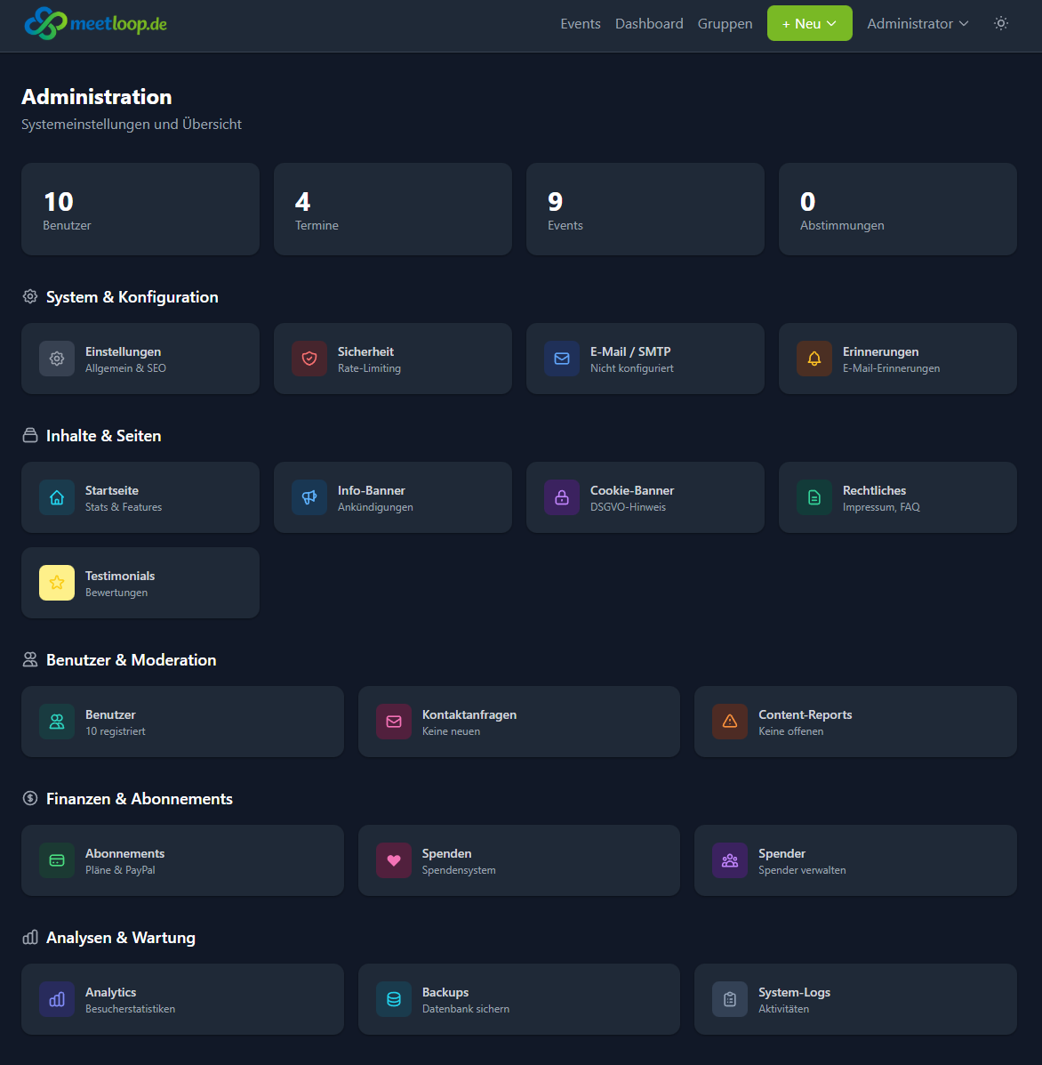The width and height of the screenshot is (1042, 1065).
Task: Click the envelope icon for E-Mail / SMTP
Action: (562, 359)
